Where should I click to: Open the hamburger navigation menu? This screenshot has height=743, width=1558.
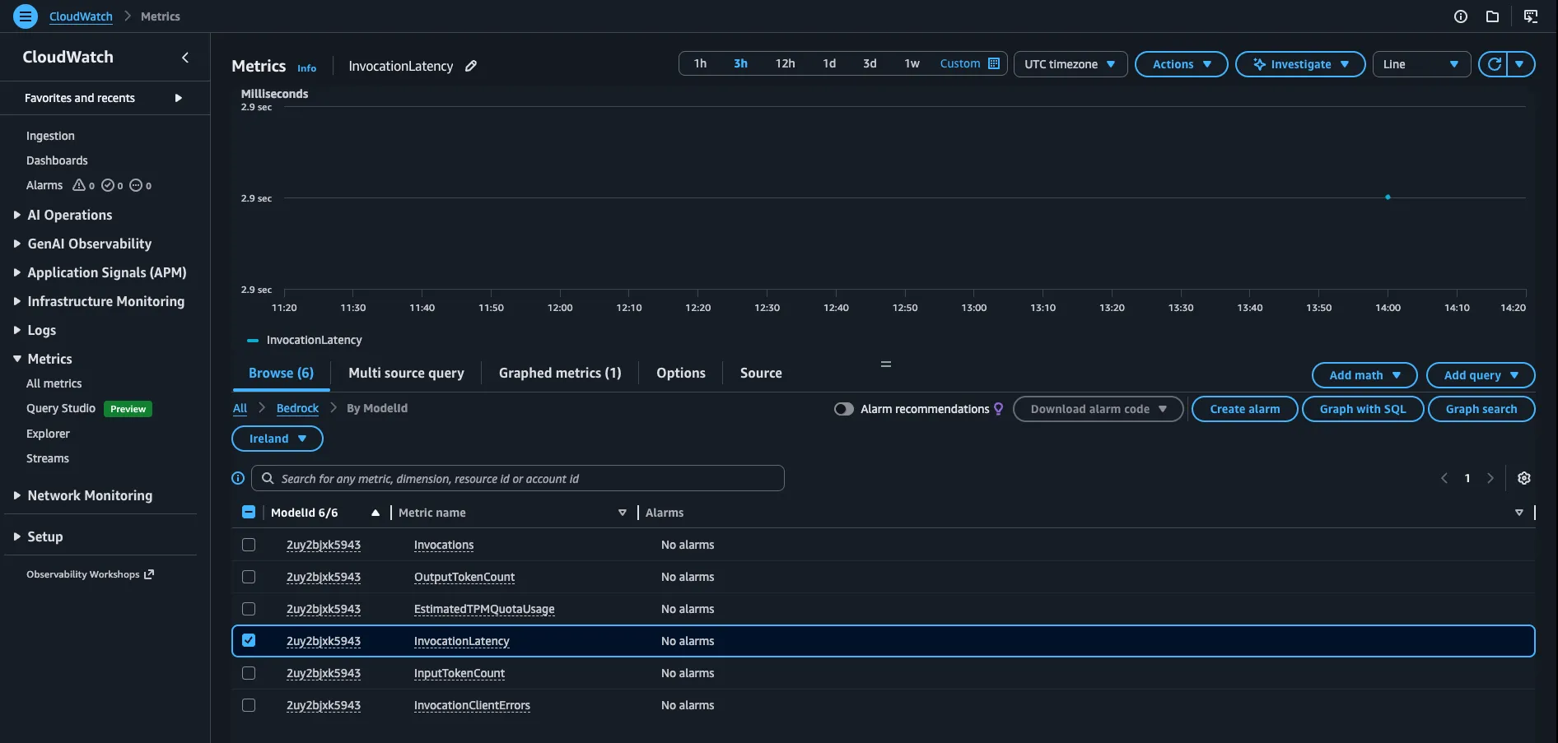click(26, 16)
